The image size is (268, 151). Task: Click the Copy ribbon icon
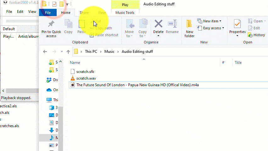click(68, 24)
